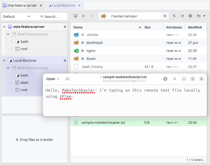Open mte-fedora-server with double chevron

click(65, 27)
